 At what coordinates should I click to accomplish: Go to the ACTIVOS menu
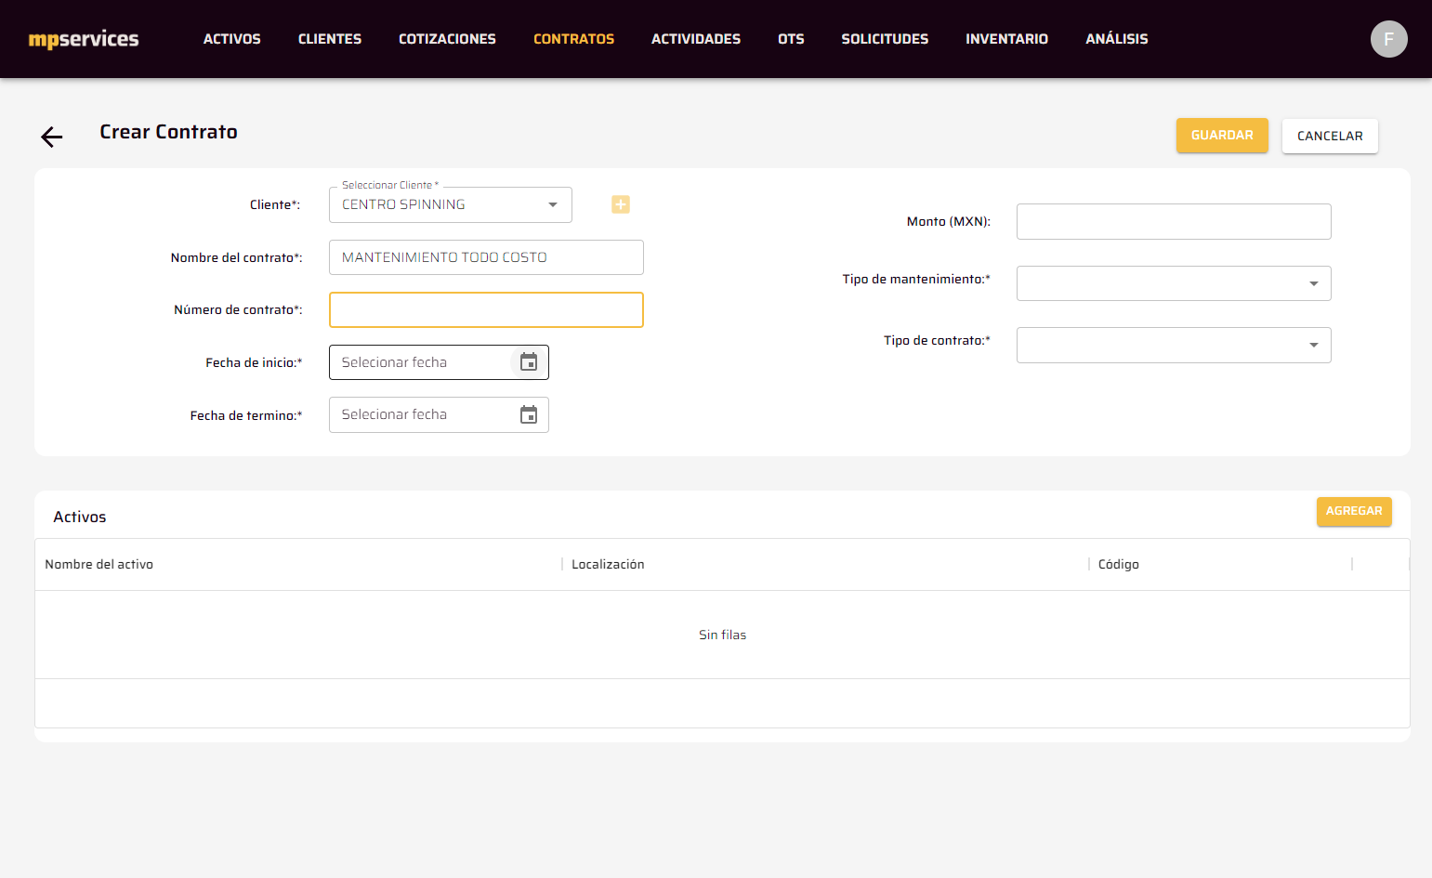pyautogui.click(x=232, y=39)
